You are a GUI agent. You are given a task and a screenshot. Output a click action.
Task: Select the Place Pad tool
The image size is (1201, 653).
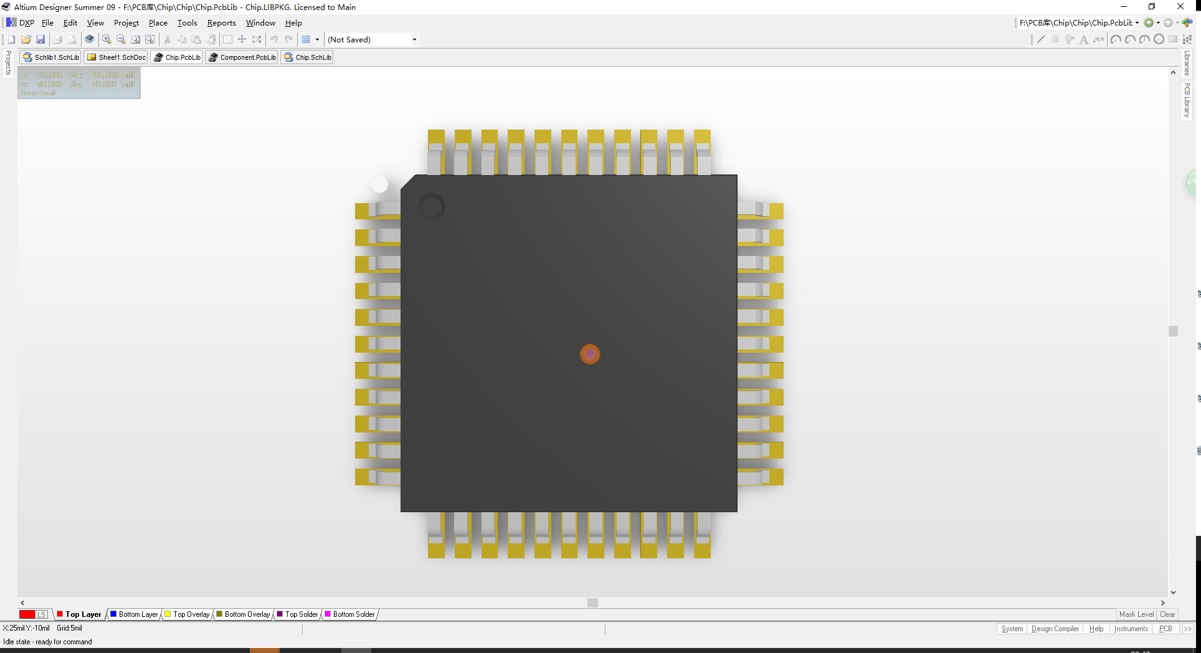(1055, 39)
